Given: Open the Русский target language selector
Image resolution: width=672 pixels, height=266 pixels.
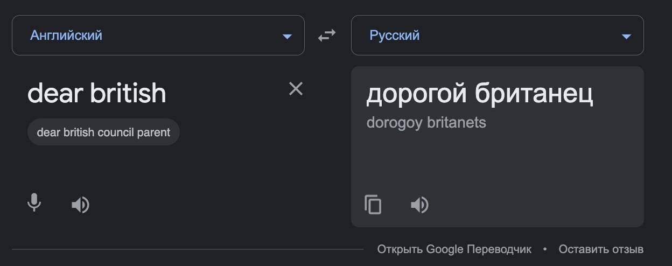Looking at the screenshot, I should click(498, 36).
